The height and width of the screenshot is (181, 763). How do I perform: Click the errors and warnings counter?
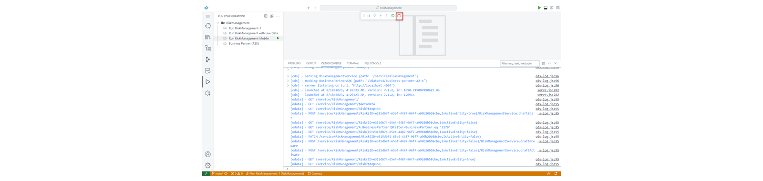[x=237, y=174]
